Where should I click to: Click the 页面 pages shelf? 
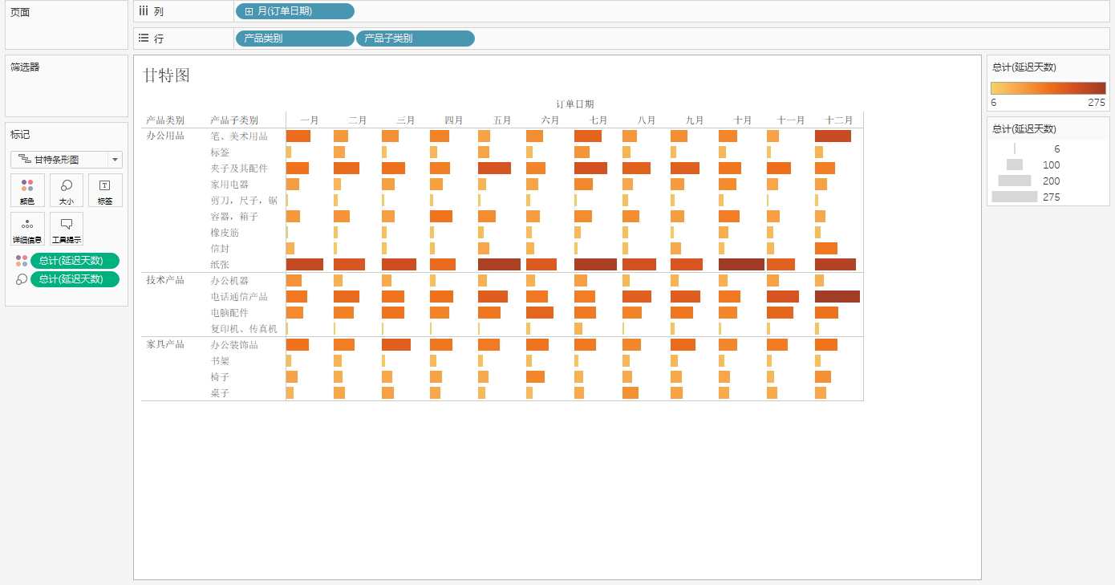(67, 25)
